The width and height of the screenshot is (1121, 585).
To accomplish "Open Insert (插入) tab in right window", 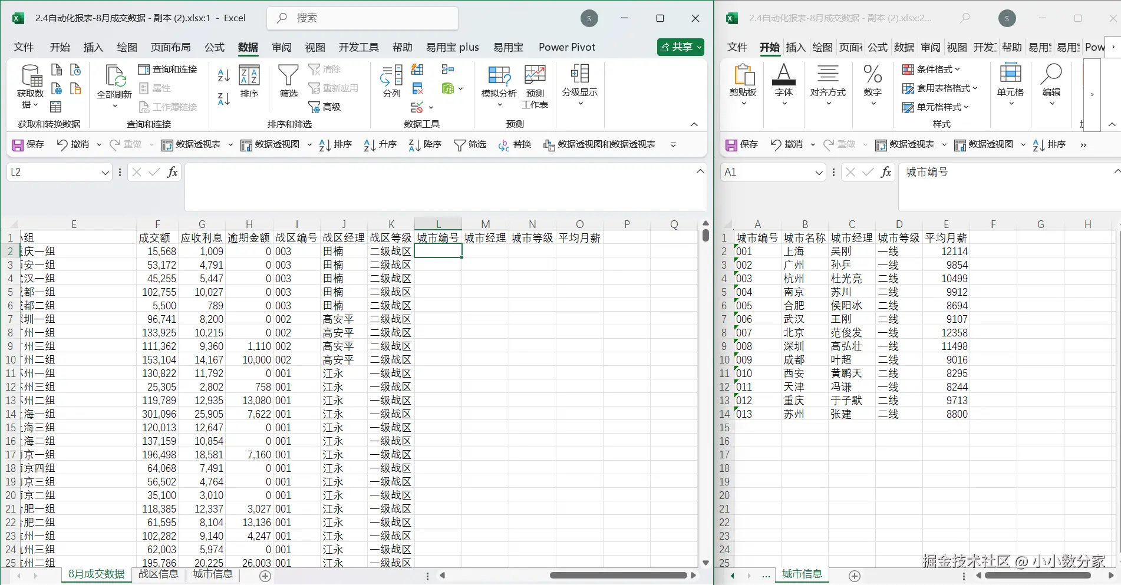I will point(796,47).
